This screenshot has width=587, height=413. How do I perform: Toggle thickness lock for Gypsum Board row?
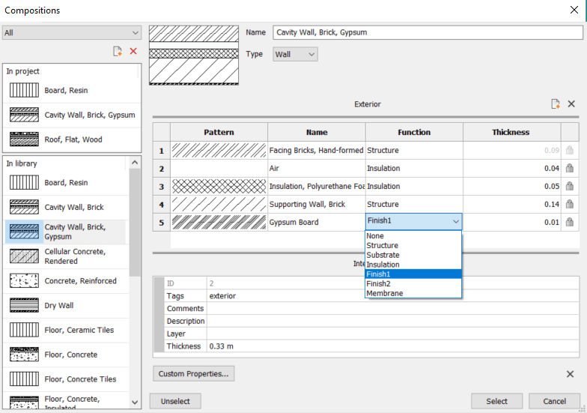(x=569, y=222)
